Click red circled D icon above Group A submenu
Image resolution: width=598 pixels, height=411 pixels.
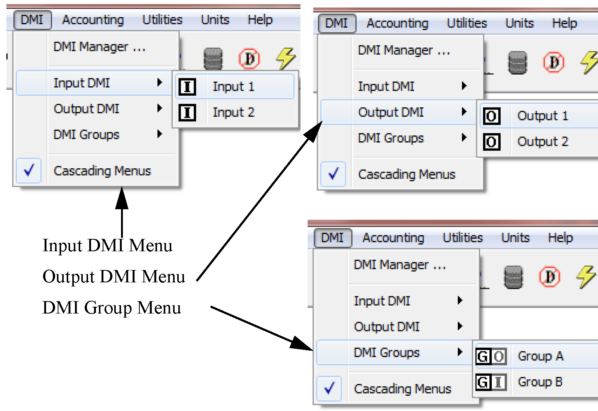point(549,277)
